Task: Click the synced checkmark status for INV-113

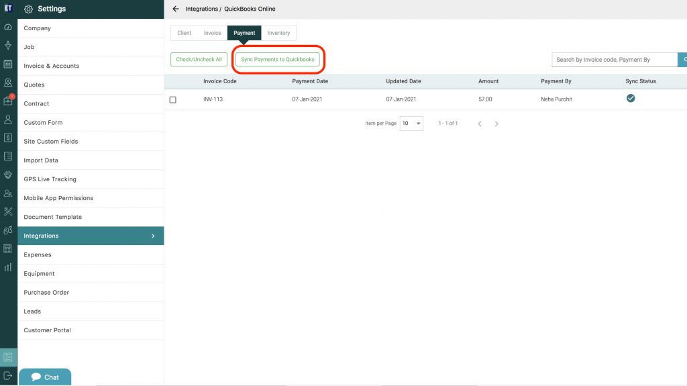Action: click(631, 98)
